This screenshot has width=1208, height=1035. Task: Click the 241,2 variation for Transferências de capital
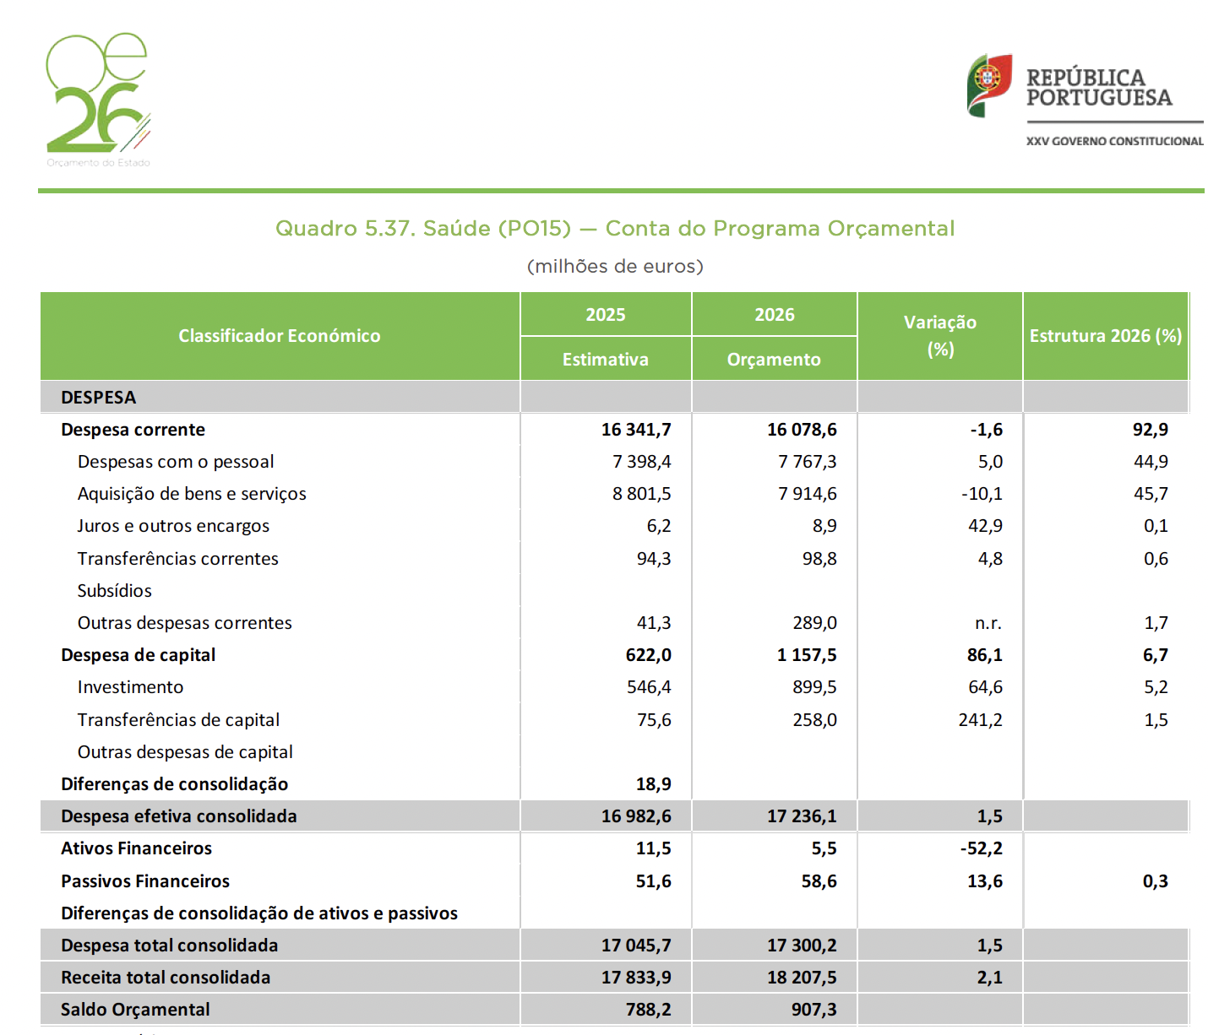click(980, 720)
